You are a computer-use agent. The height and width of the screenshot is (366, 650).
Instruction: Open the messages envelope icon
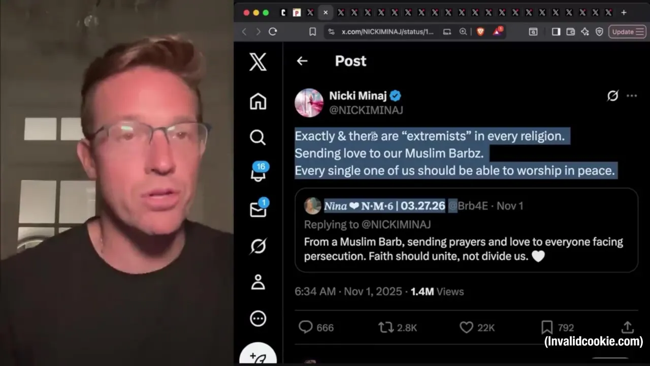coord(258,208)
